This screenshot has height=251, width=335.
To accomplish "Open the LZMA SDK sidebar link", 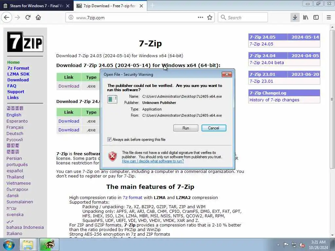I will click(18, 74).
